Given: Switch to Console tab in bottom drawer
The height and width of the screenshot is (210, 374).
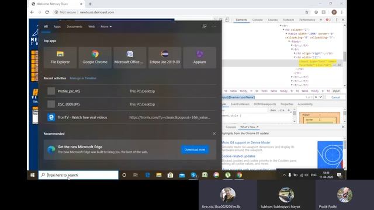Looking at the screenshot, I should pyautogui.click(x=231, y=127).
